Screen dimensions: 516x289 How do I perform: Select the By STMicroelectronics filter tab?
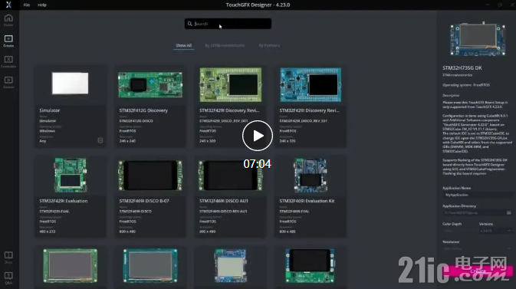click(x=225, y=45)
